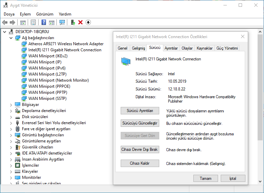264x193 pixels.
Task: Click the Ağ bağdaştırıcıları category icon
Action: 18,38
